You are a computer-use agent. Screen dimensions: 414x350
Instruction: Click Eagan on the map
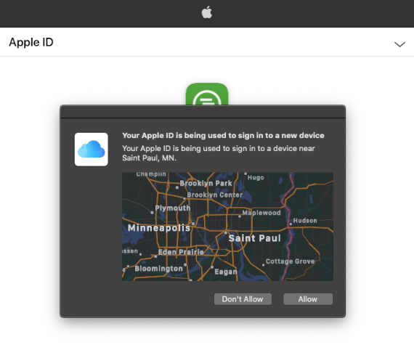pyautogui.click(x=226, y=272)
